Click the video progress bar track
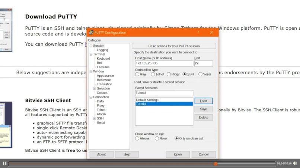Screen dimensions: 300x168 tap(142, 164)
